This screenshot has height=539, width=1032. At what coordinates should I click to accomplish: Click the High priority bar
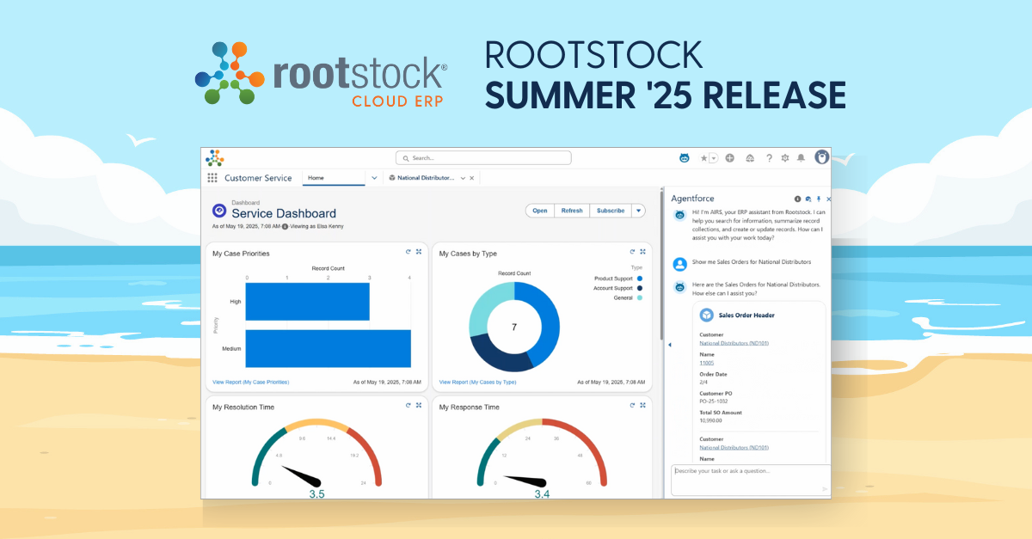(308, 302)
